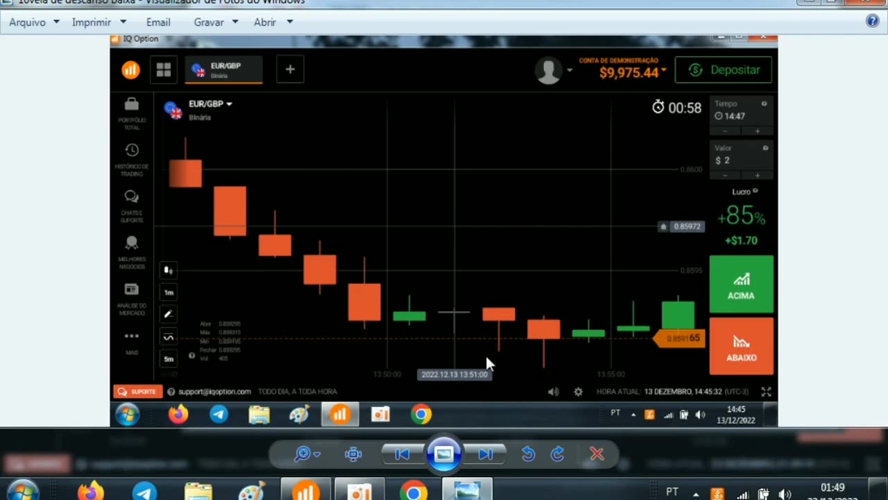Click the fit-to-window actual size icon
This screenshot has width=888, height=500.
click(x=353, y=454)
